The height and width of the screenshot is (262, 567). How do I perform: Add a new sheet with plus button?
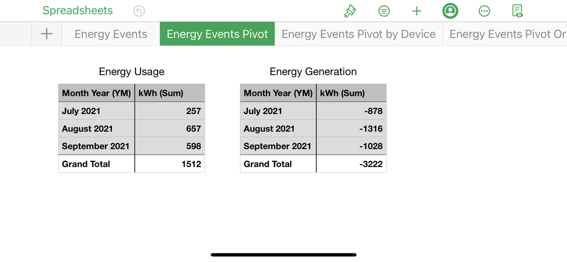pos(46,34)
